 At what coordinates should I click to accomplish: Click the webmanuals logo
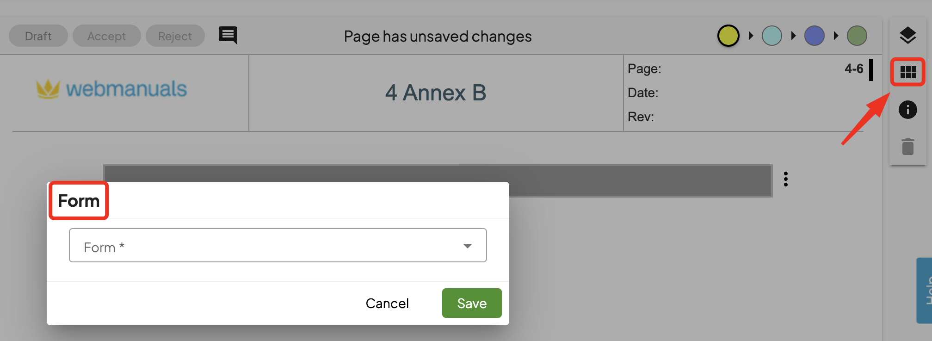pos(112,89)
